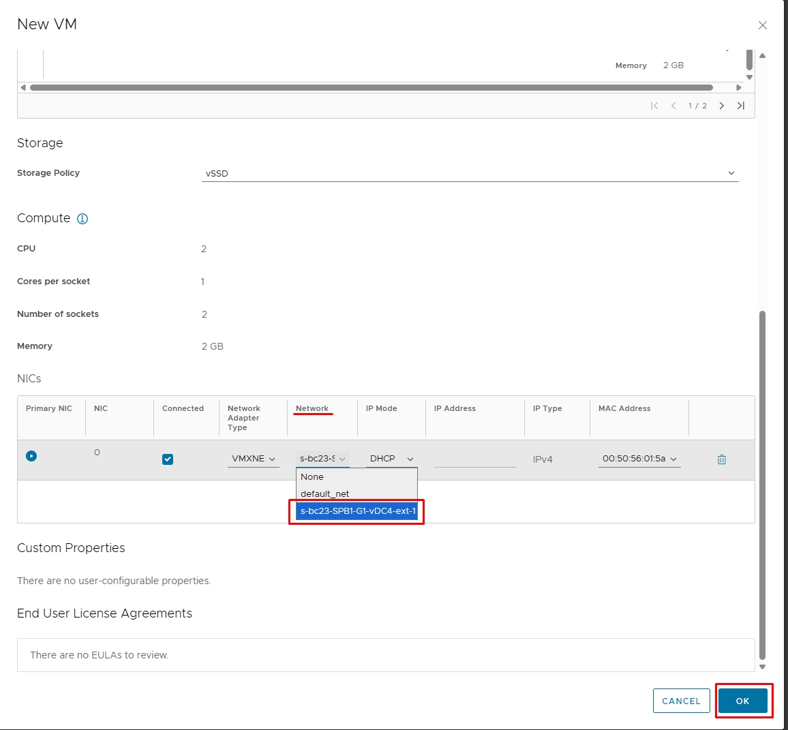The width and height of the screenshot is (788, 730).
Task: Go to previous page arrow
Action: click(673, 106)
